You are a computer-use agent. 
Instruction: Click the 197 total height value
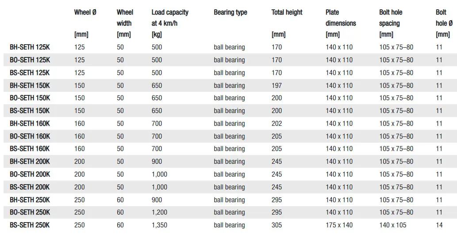277,86
